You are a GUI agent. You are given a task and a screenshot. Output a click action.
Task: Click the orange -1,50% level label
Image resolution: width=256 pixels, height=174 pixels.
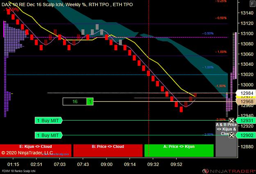tap(221, 86)
